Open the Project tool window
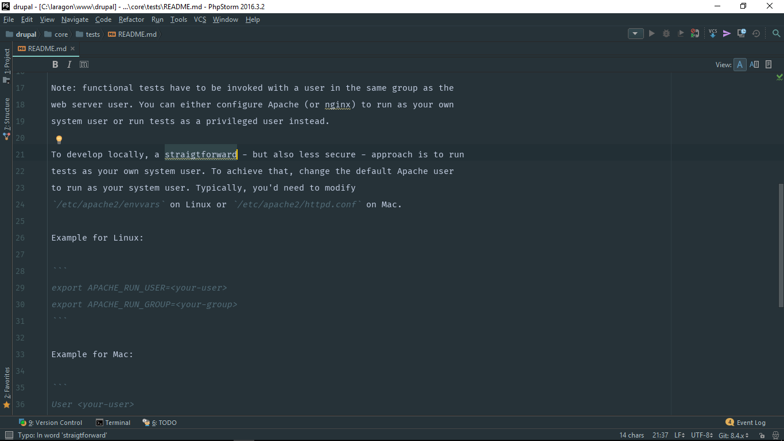 pos(7,65)
